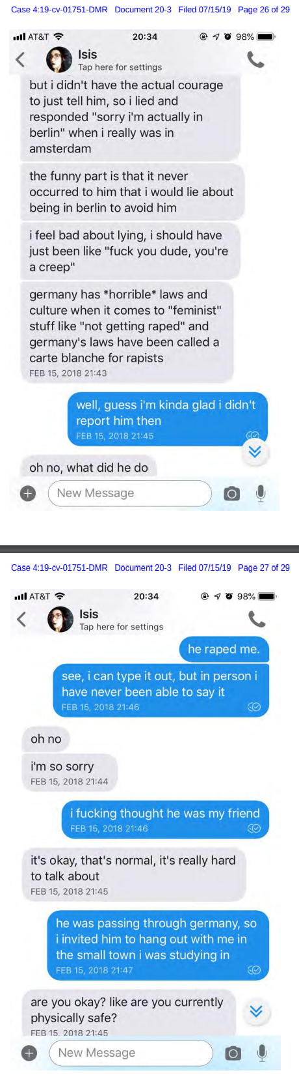The height and width of the screenshot is (1077, 299).
Task: Jump to latest with bottom double-chevron button
Action: (256, 1011)
